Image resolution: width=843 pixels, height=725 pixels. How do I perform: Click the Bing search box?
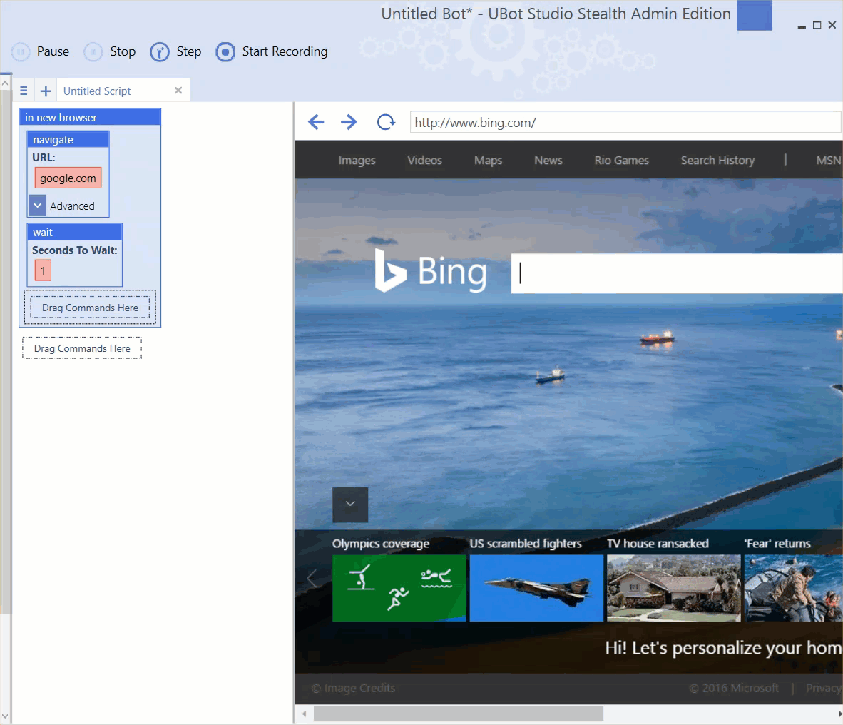(x=676, y=273)
